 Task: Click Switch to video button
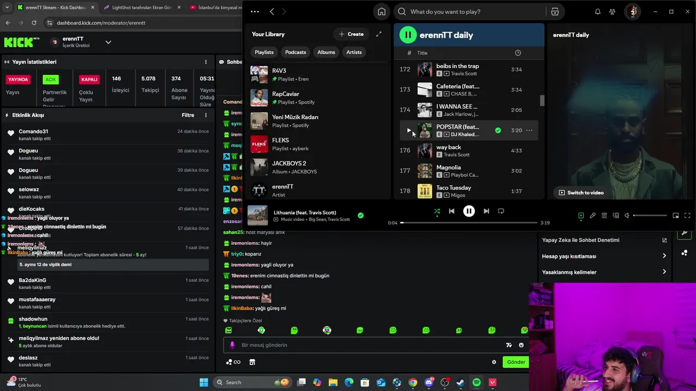click(581, 193)
